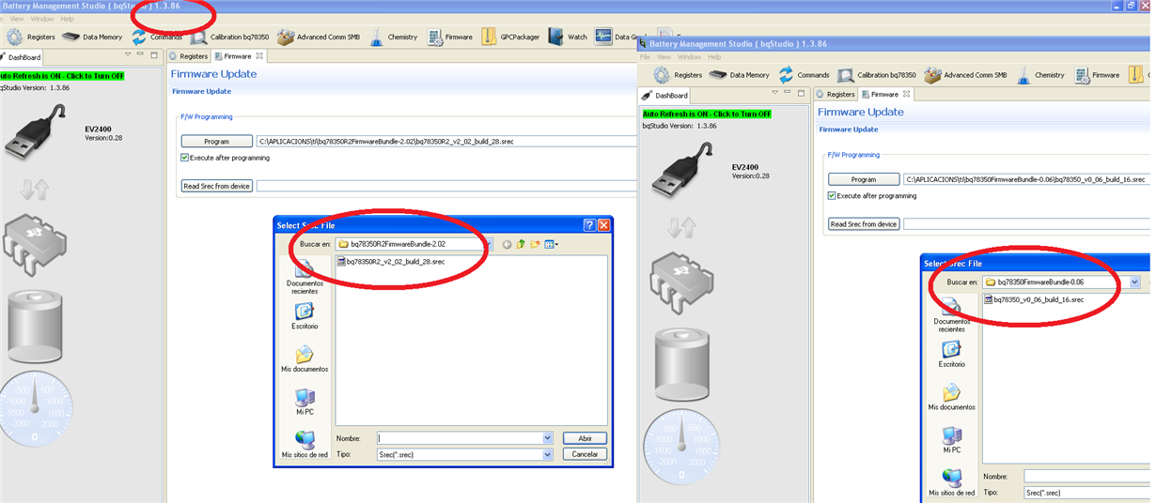
Task: Expand Nombre dropdown arrow in FirmwareBundle-2.02 dialog
Action: pyautogui.click(x=548, y=438)
